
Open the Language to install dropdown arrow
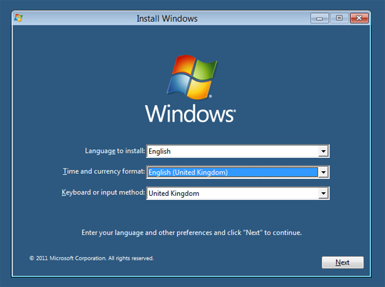pos(323,151)
